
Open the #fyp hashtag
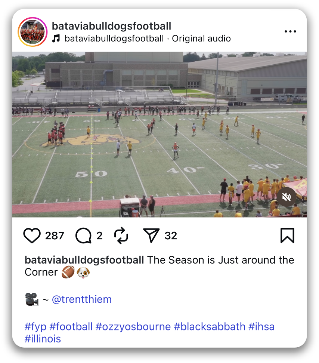pos(35,326)
